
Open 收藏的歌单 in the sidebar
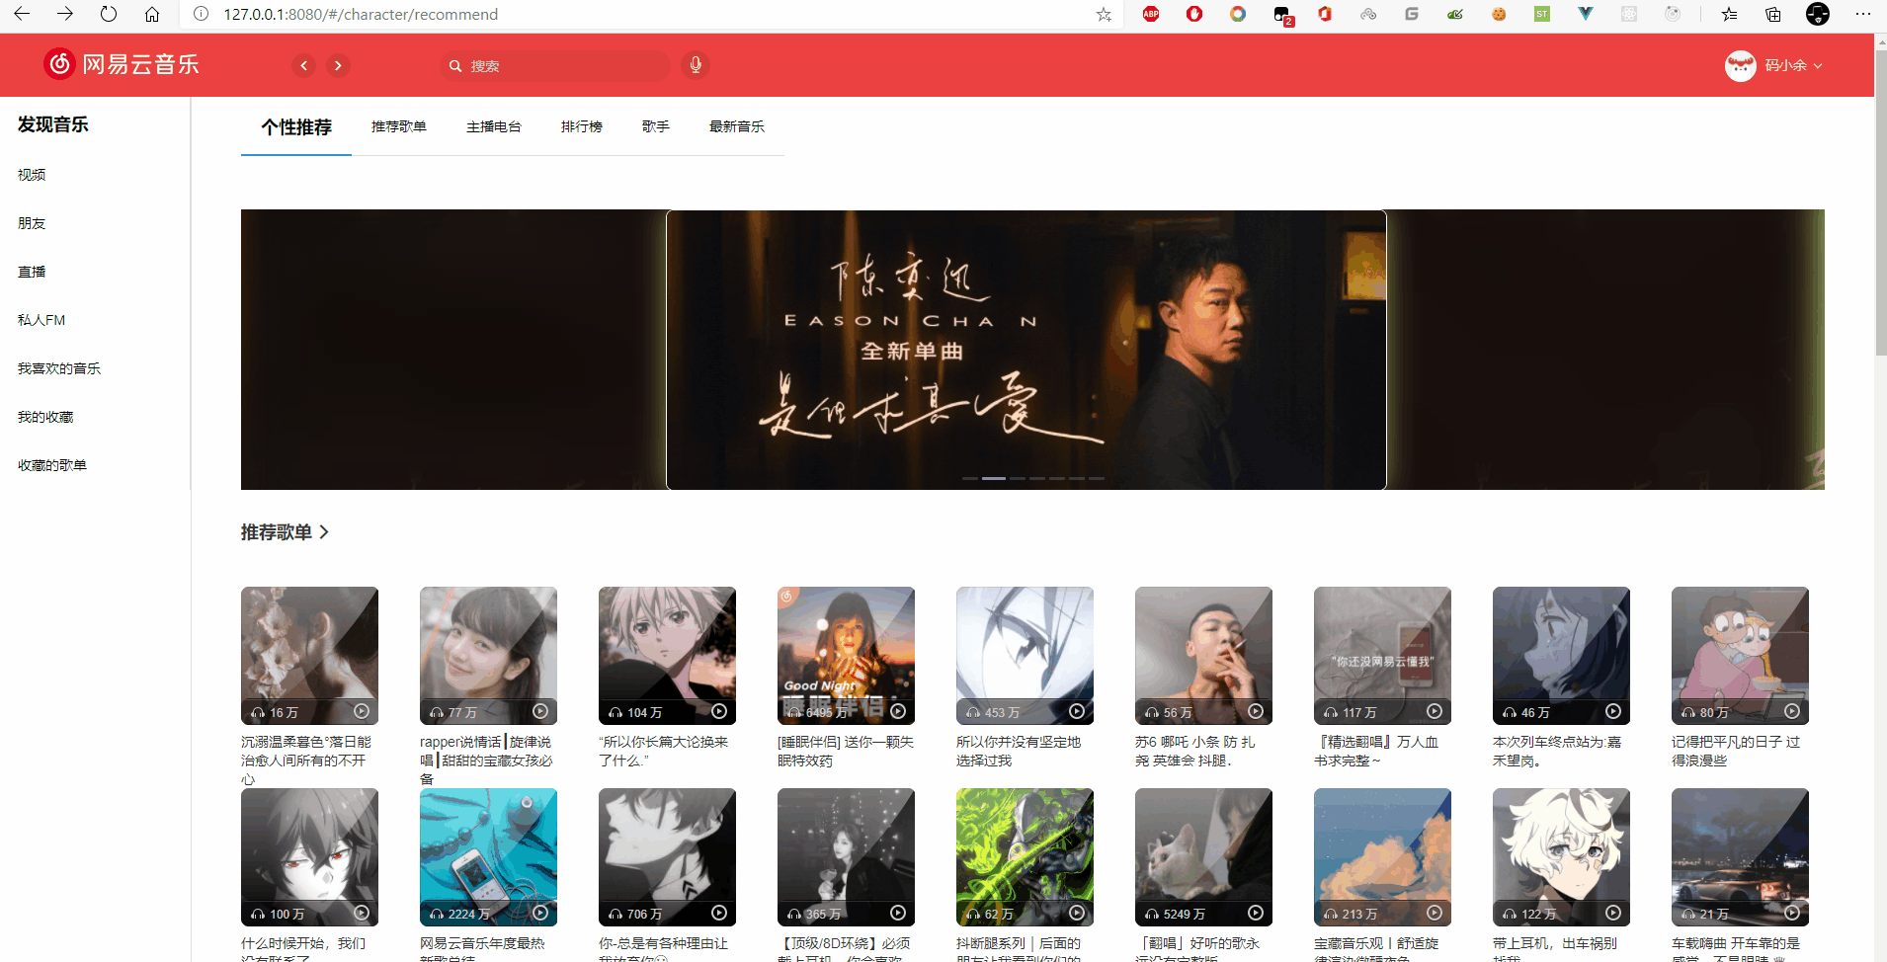[x=52, y=465]
